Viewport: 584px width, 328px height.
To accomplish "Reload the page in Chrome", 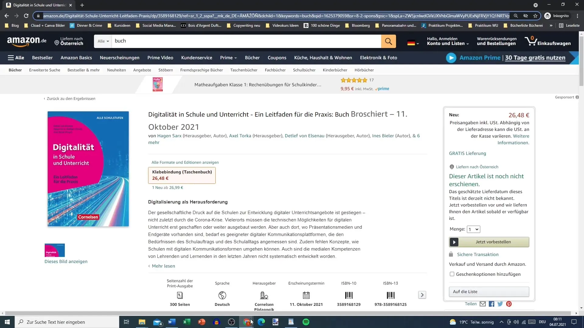I will coord(26,16).
